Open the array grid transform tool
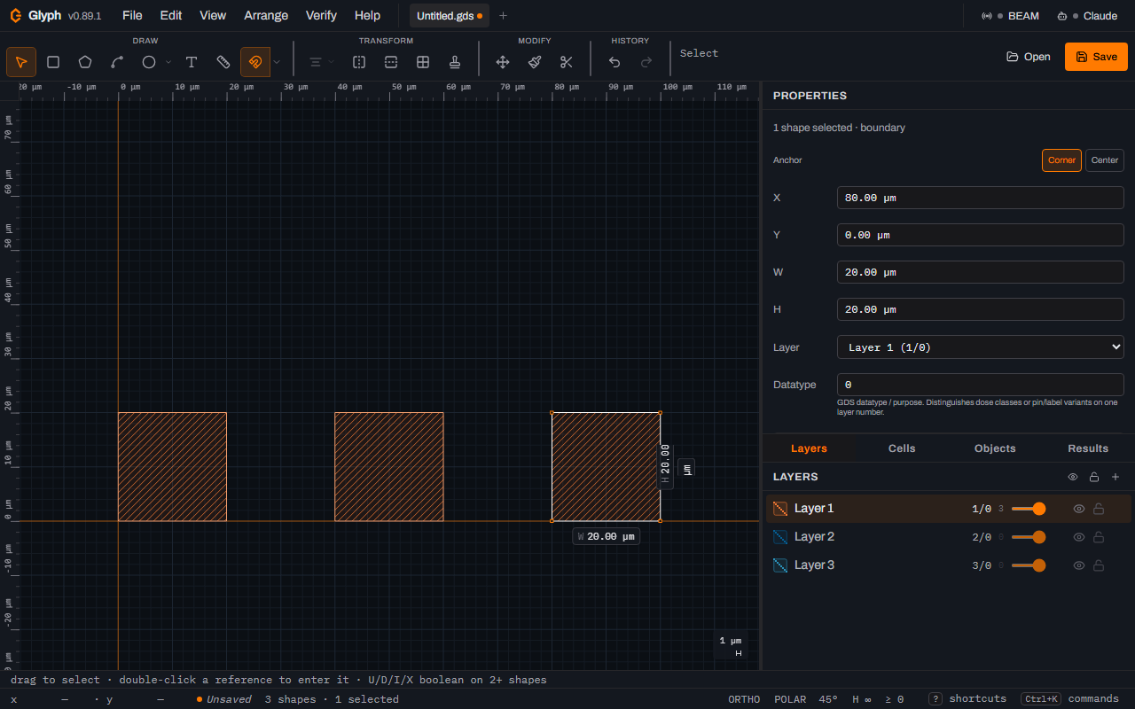This screenshot has width=1135, height=709. (x=423, y=62)
